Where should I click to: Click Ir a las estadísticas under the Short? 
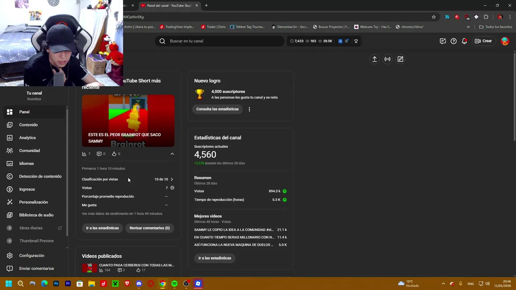(x=102, y=228)
